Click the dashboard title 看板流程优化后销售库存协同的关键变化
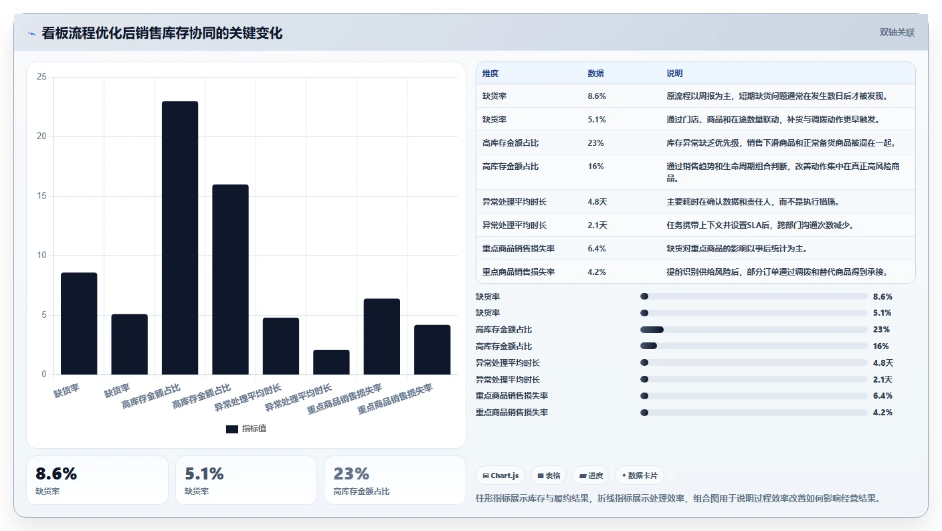Screen dimensions: 942x531 (162, 33)
